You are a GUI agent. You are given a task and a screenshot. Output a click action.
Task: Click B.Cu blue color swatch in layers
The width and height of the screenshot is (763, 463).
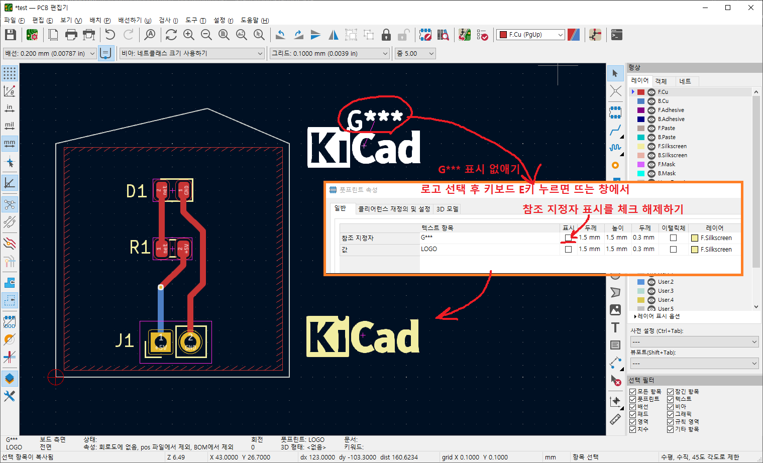[x=641, y=101]
